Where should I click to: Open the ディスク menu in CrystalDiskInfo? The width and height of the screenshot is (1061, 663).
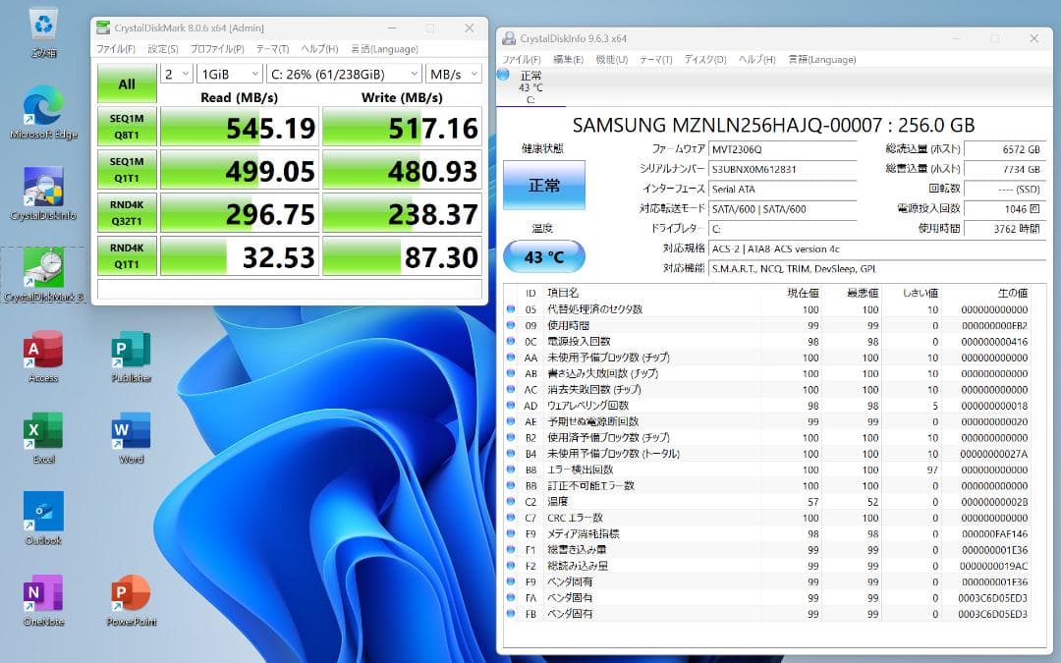pyautogui.click(x=704, y=59)
